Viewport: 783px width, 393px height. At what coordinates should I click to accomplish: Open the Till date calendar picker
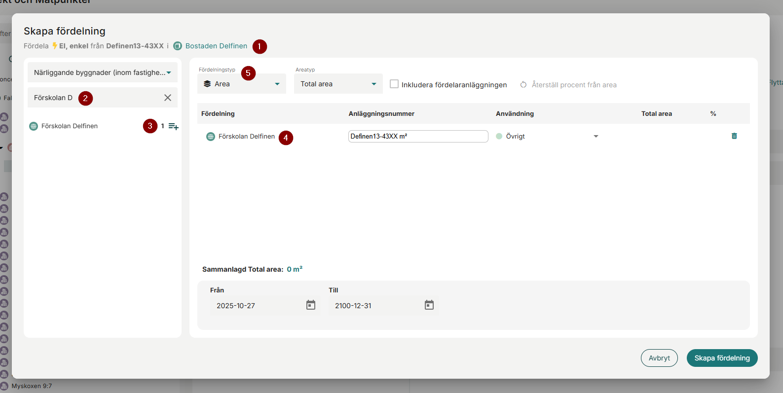coord(429,305)
